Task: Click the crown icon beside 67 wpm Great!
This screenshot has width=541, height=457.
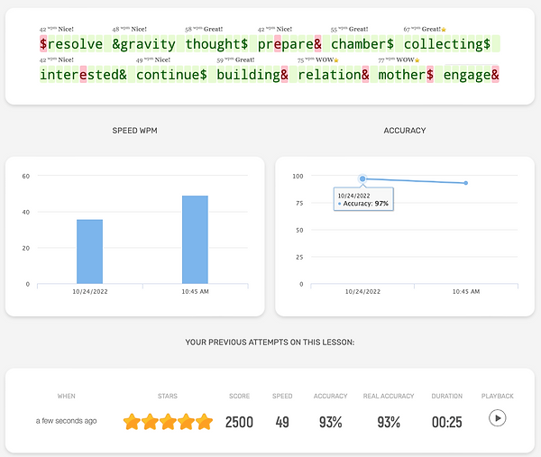Action: 444,30
